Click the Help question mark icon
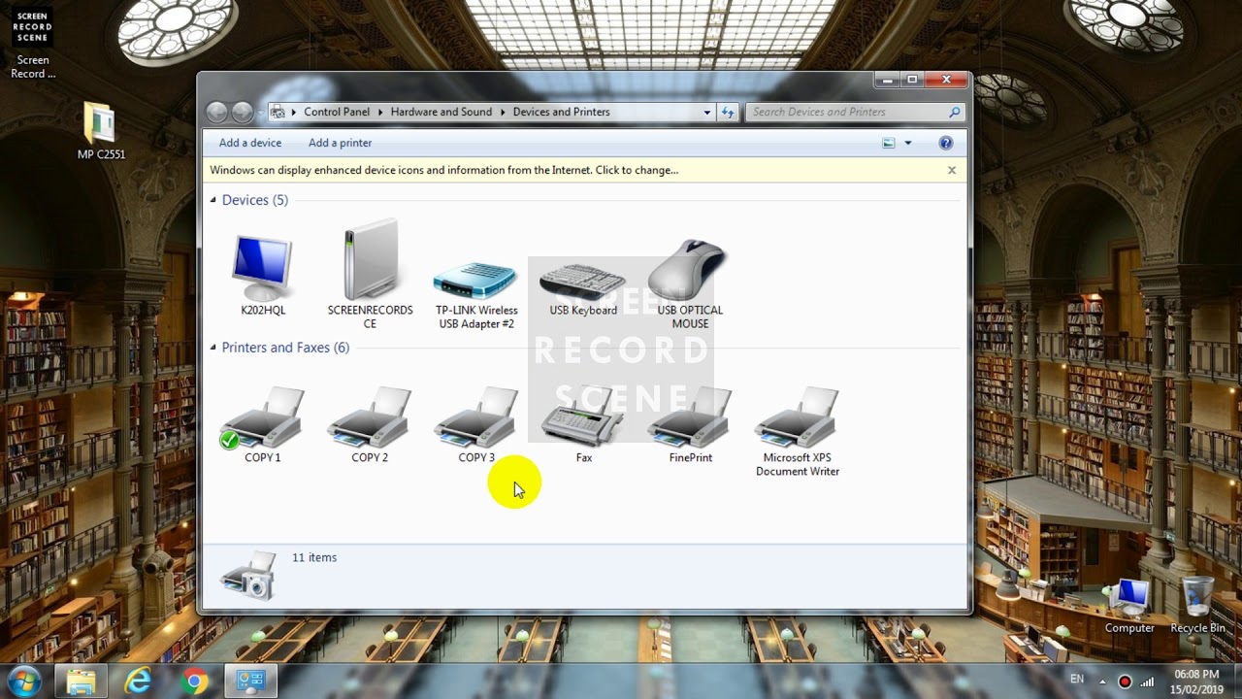Viewport: 1242px width, 699px height. point(946,143)
